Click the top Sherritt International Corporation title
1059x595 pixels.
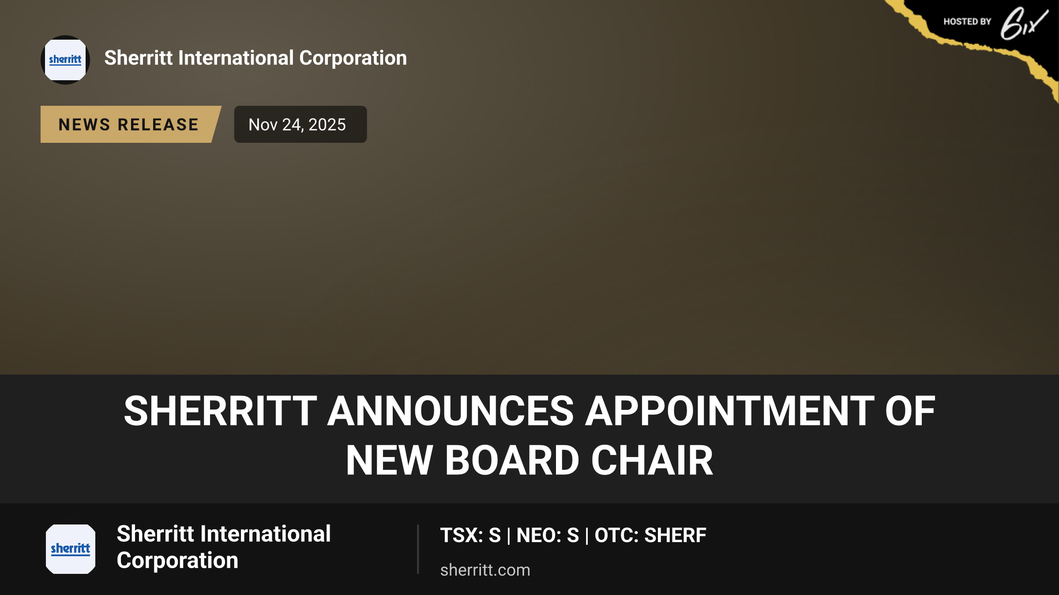[x=255, y=58]
